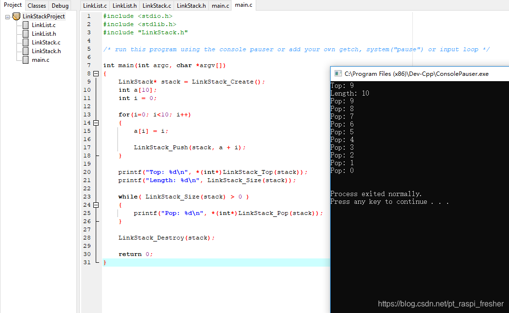Click the active main.c editor tab
The width and height of the screenshot is (509, 313).
click(x=244, y=5)
